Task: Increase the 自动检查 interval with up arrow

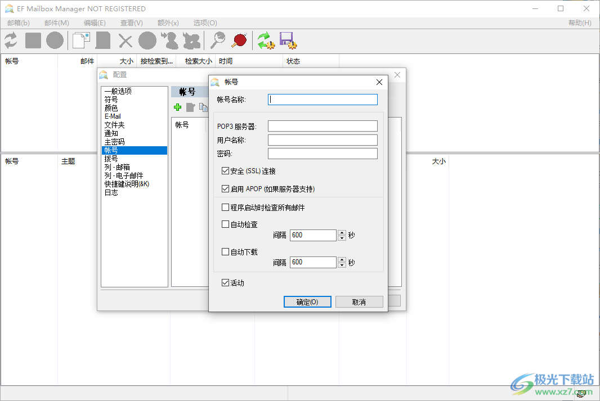Action: coord(342,232)
